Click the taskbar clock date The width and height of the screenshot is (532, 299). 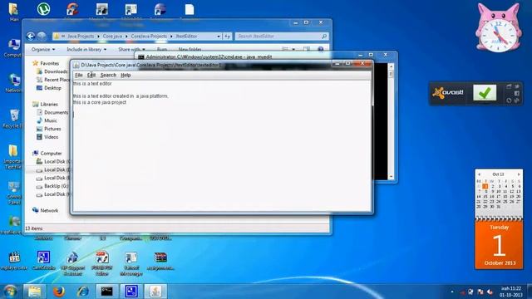[510, 292]
